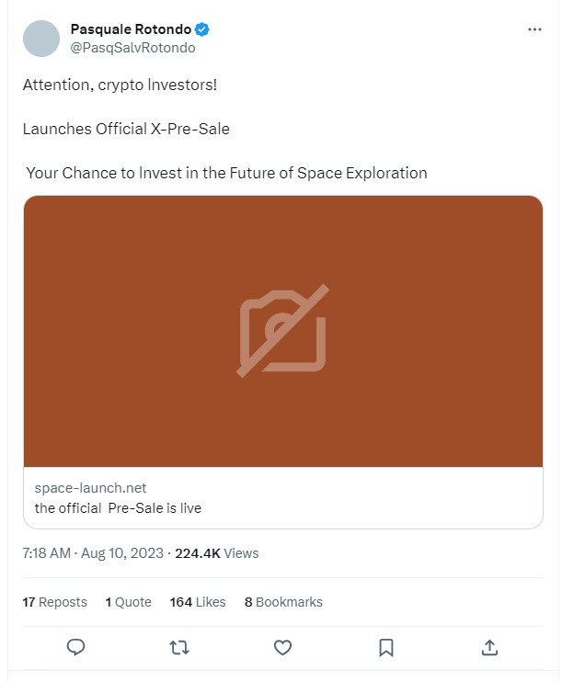View the 17 Reposts list
The image size is (562, 682).
[54, 602]
